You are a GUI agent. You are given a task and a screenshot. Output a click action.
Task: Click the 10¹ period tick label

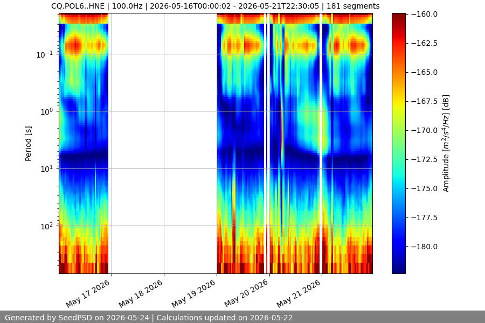47,168
